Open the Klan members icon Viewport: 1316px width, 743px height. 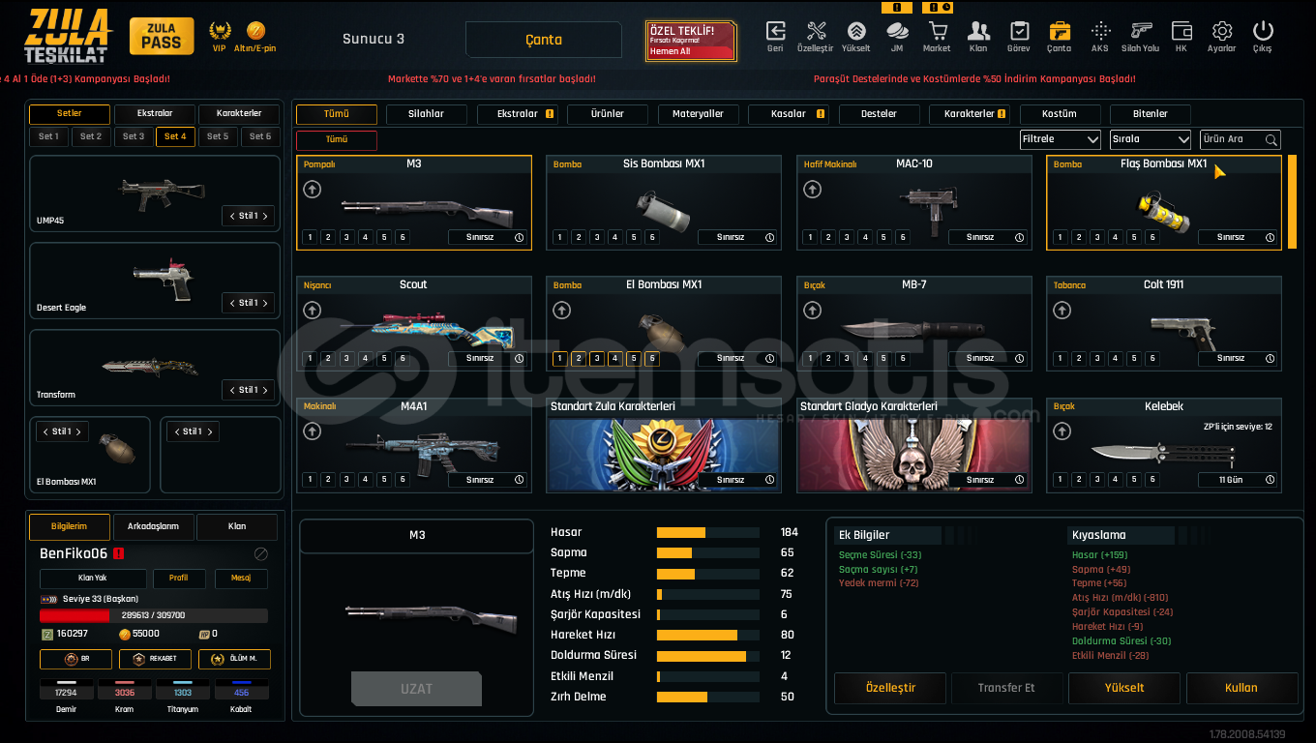pos(977,31)
